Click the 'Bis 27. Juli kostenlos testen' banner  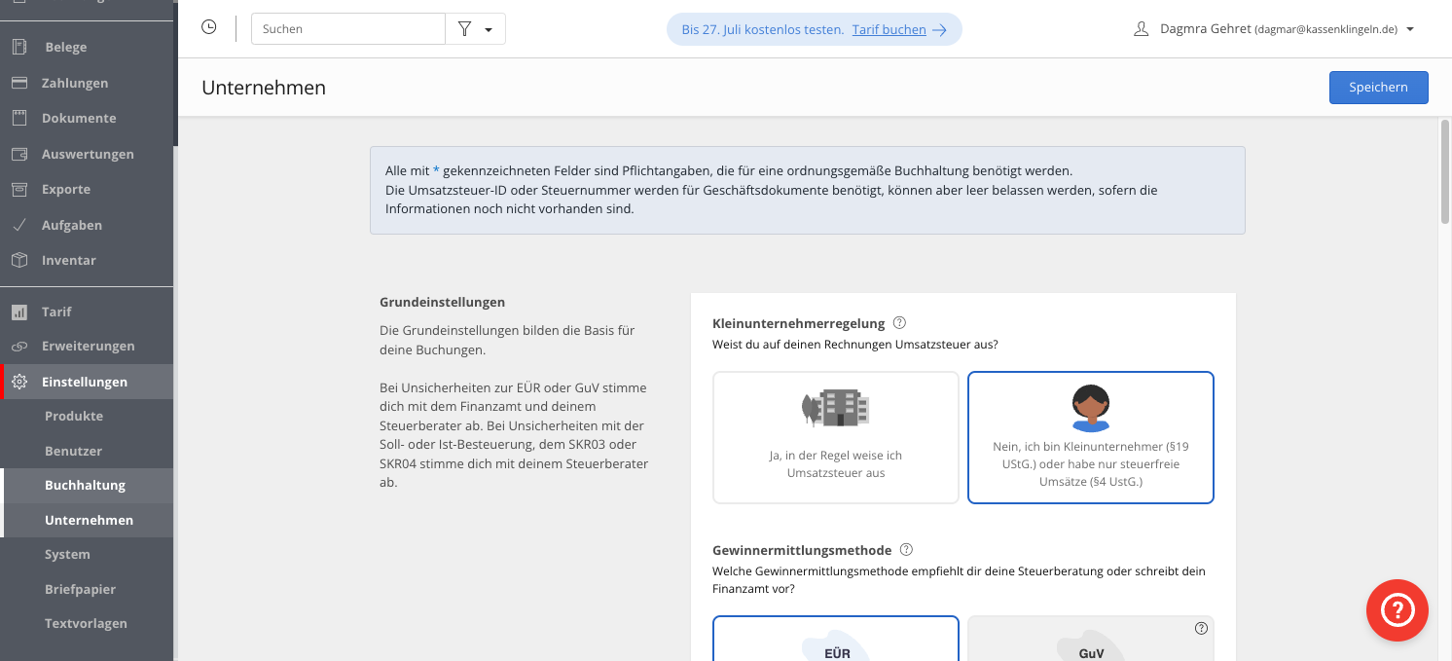coord(815,29)
